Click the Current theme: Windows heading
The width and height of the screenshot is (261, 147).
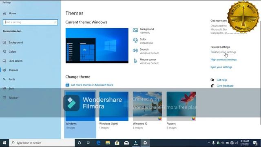[x=86, y=22]
